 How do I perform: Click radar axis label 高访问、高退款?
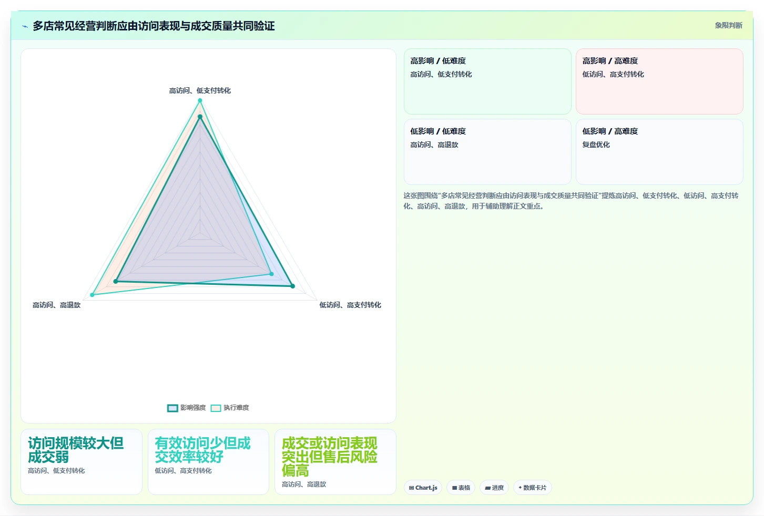point(57,305)
